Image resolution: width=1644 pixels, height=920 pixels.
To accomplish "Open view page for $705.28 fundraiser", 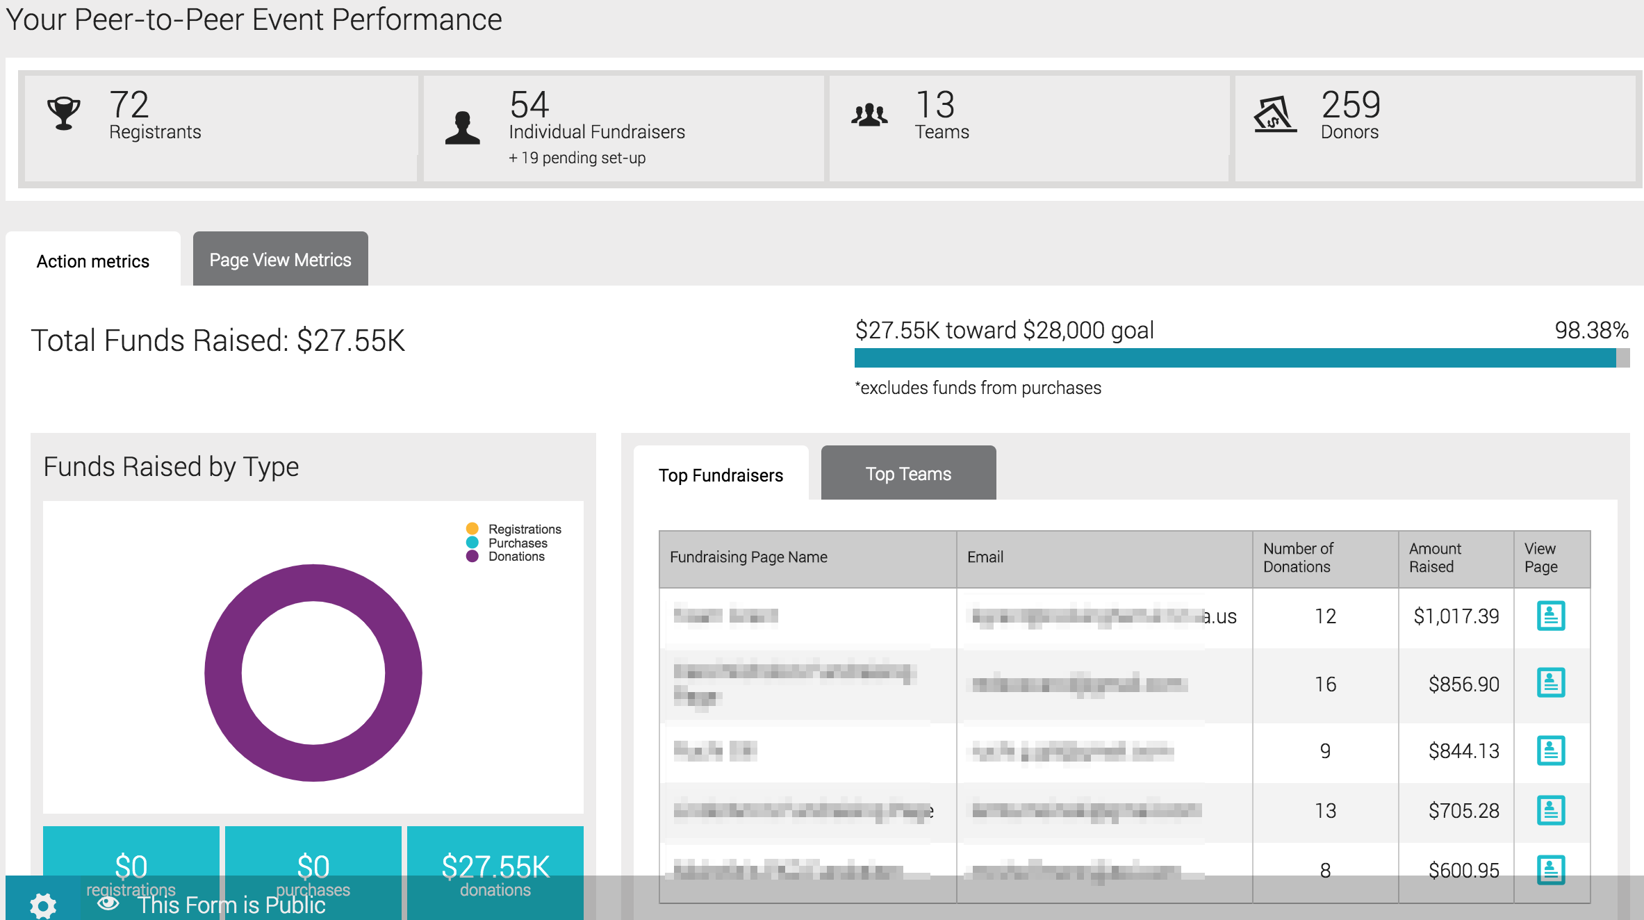I will point(1550,810).
